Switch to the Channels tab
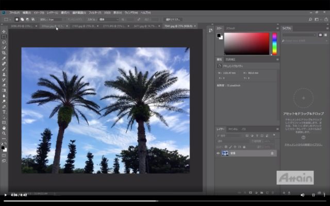The image size is (330, 206). point(233,129)
